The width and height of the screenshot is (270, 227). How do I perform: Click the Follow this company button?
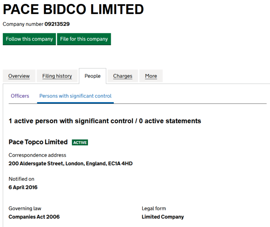click(x=29, y=39)
